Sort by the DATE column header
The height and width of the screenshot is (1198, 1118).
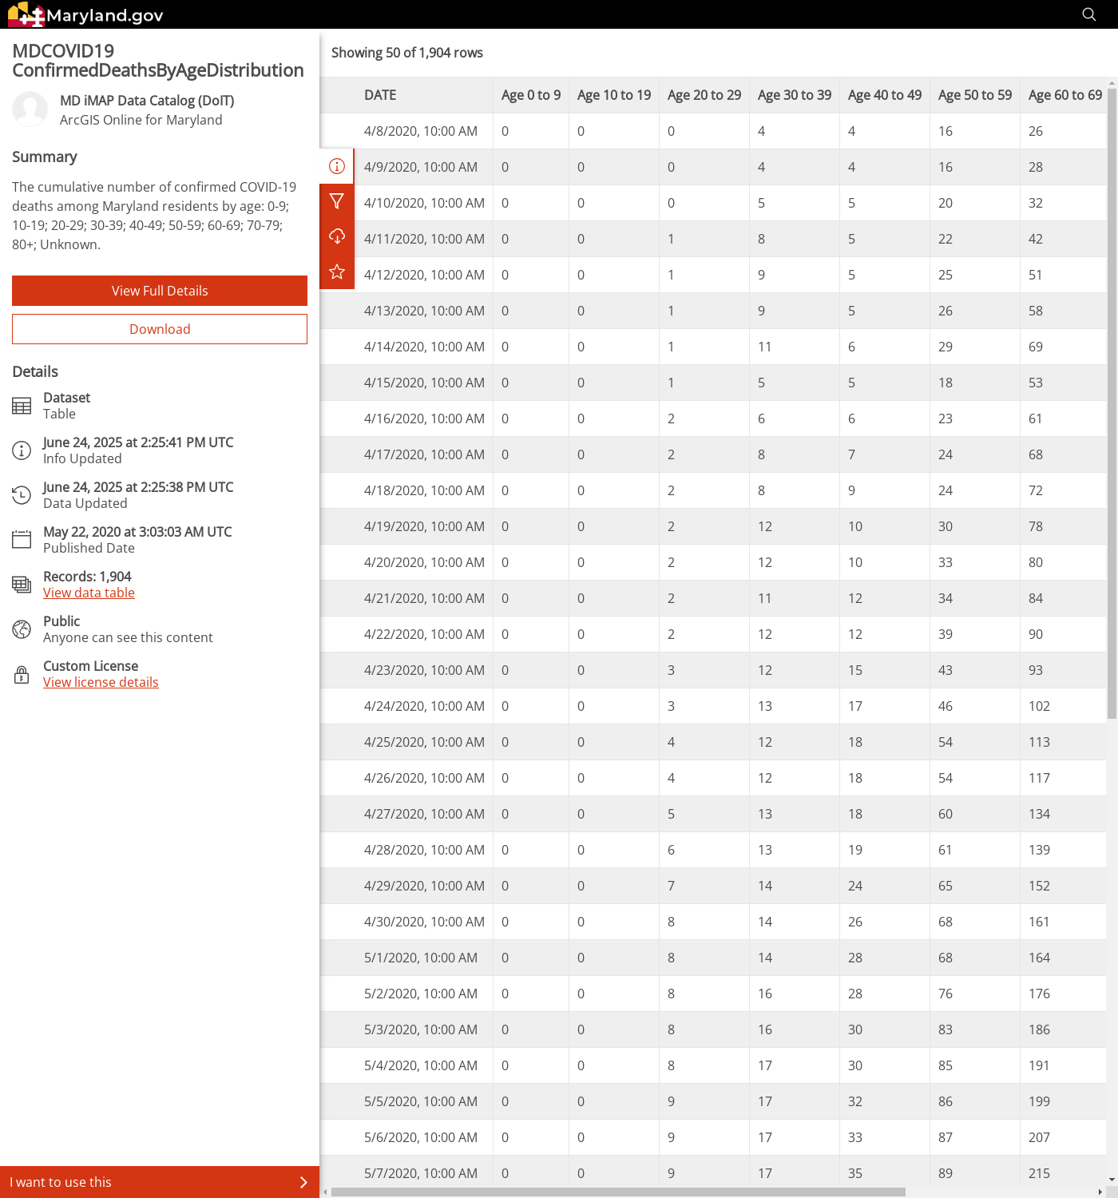click(x=380, y=95)
